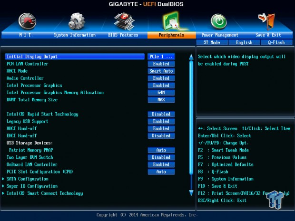
Task: Select Audio Controller label
Action: pyautogui.click(x=25, y=78)
